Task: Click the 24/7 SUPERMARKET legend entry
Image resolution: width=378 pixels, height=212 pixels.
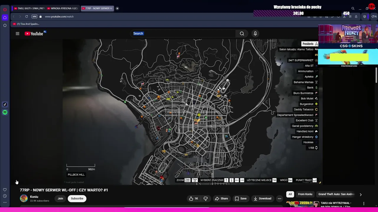Action: click(x=303, y=60)
